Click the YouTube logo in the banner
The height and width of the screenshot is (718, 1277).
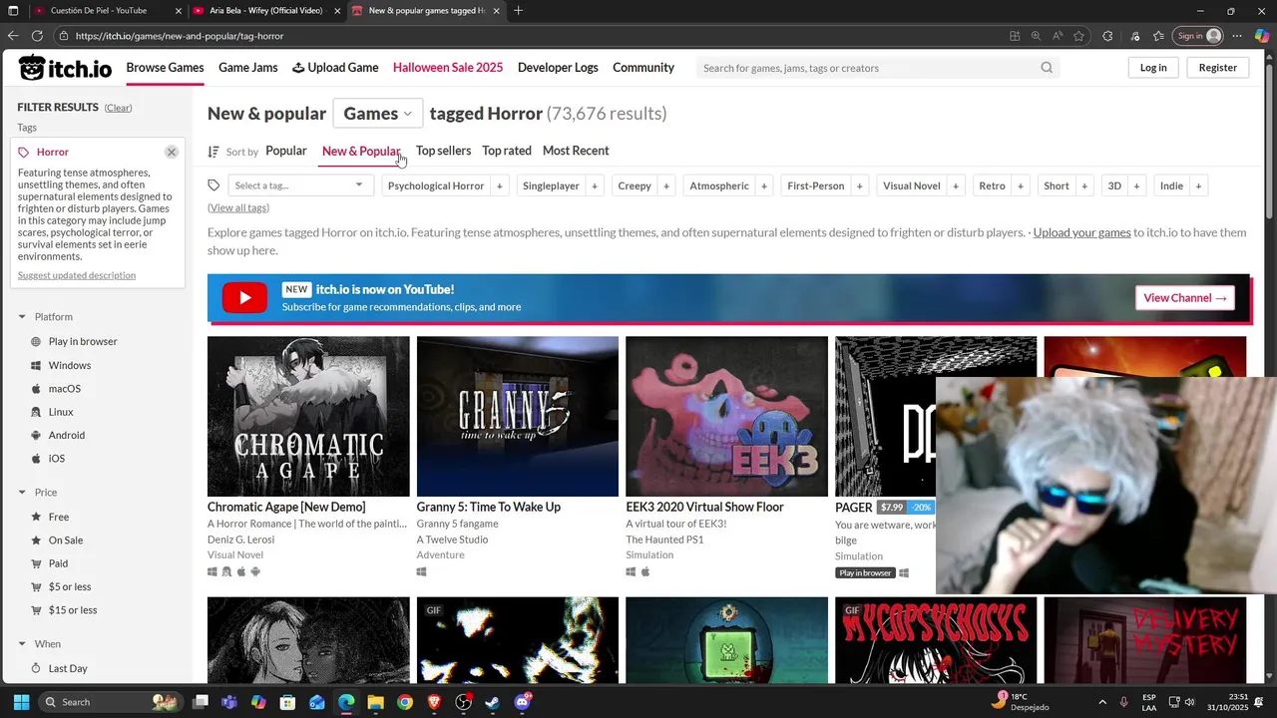244,297
